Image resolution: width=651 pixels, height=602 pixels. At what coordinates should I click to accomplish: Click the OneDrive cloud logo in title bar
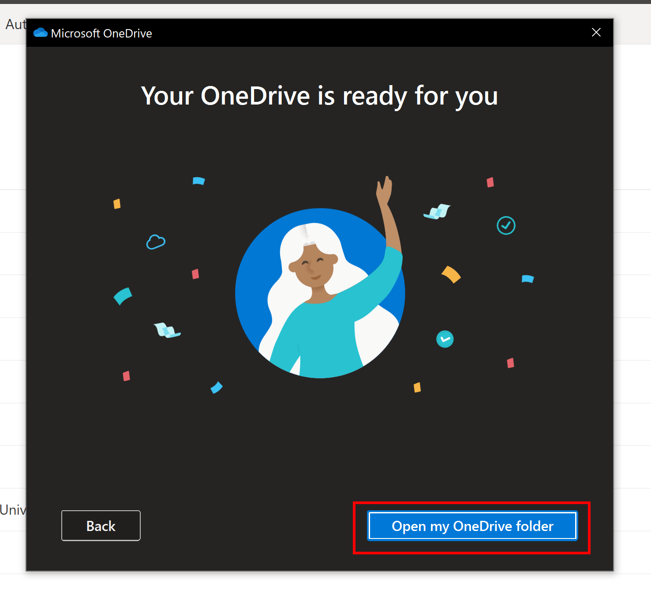pyautogui.click(x=41, y=33)
